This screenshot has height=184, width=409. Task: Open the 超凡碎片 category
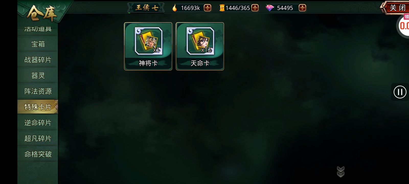click(38, 138)
